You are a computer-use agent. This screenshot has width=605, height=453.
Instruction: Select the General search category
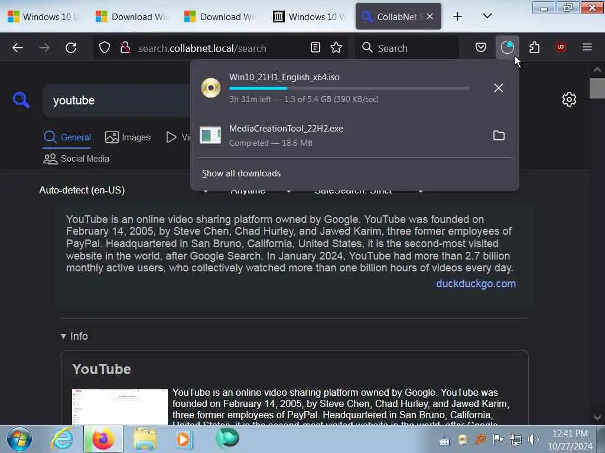coord(67,137)
